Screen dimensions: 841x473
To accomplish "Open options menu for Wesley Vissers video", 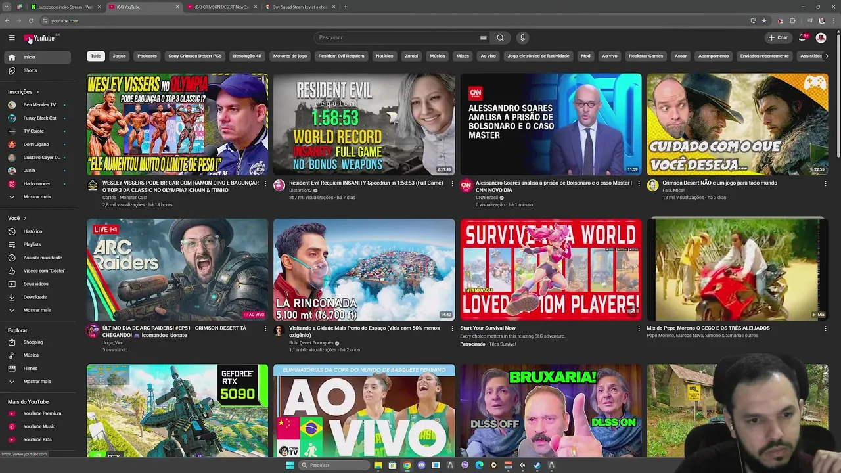I will tap(265, 183).
